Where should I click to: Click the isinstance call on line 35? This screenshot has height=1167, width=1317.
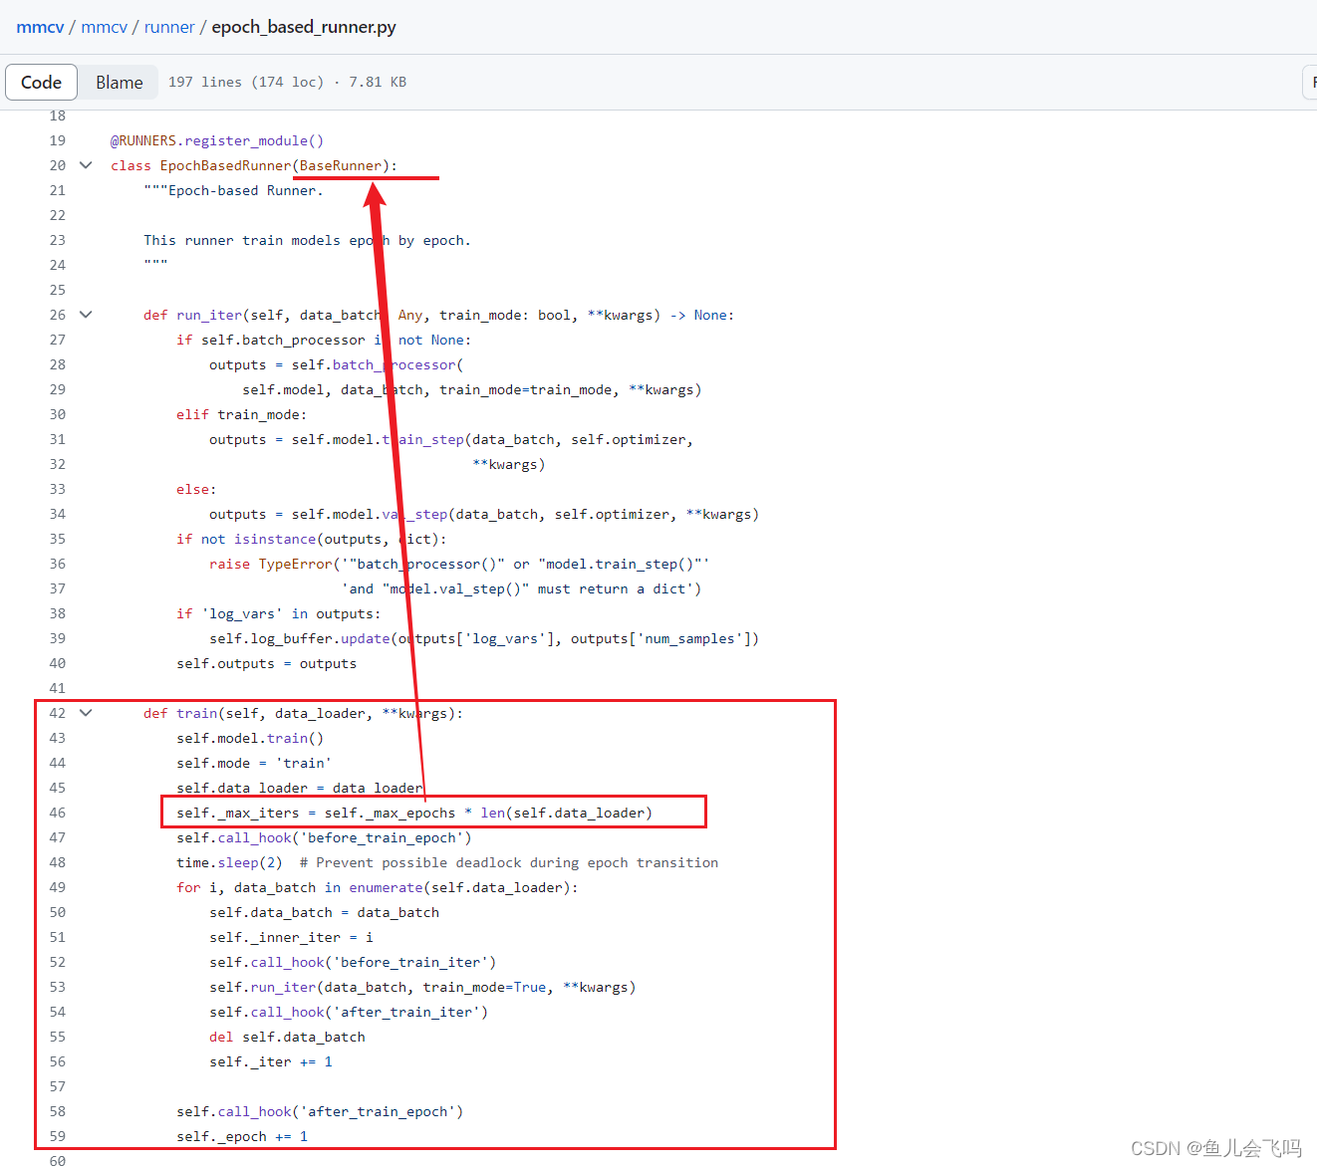click(275, 539)
